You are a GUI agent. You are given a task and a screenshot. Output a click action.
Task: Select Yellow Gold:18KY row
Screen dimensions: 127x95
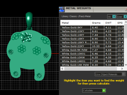(x=92, y=39)
